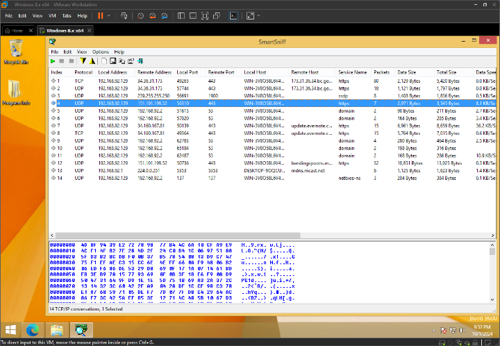Save packet data with the floppy disk icon
This screenshot has width=500, height=346.
113,61
